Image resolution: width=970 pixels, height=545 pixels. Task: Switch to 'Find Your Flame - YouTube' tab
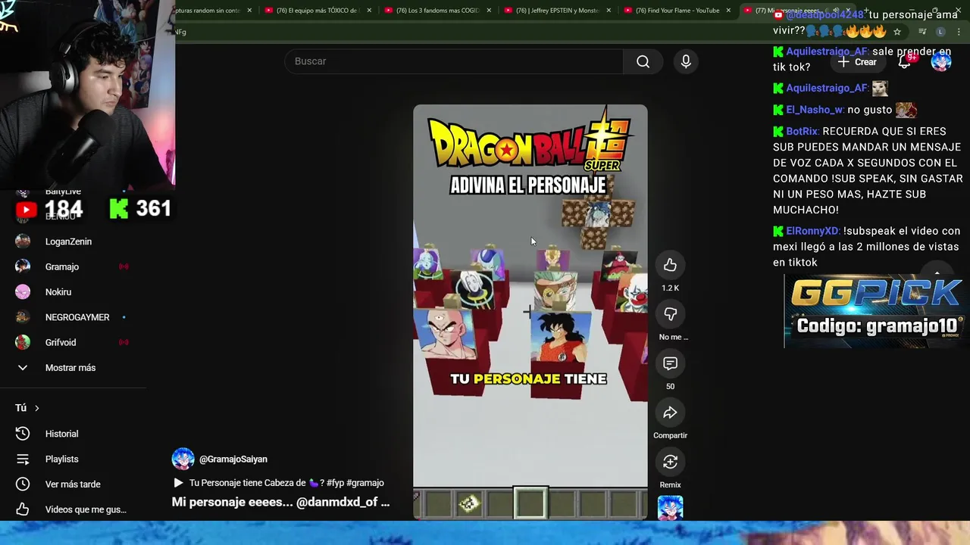tap(676, 11)
